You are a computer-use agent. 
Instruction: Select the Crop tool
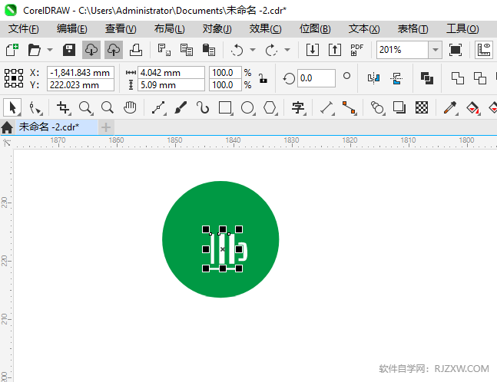64,107
